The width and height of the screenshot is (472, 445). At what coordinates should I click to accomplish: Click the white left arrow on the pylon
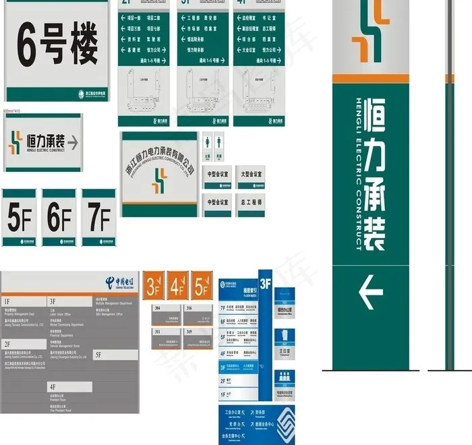click(x=371, y=292)
